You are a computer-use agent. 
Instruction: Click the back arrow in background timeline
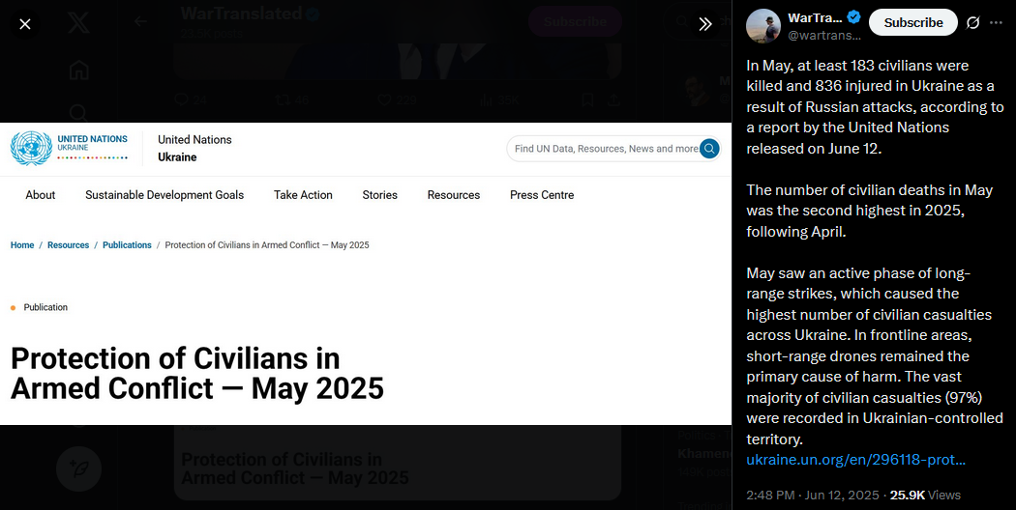click(x=140, y=21)
